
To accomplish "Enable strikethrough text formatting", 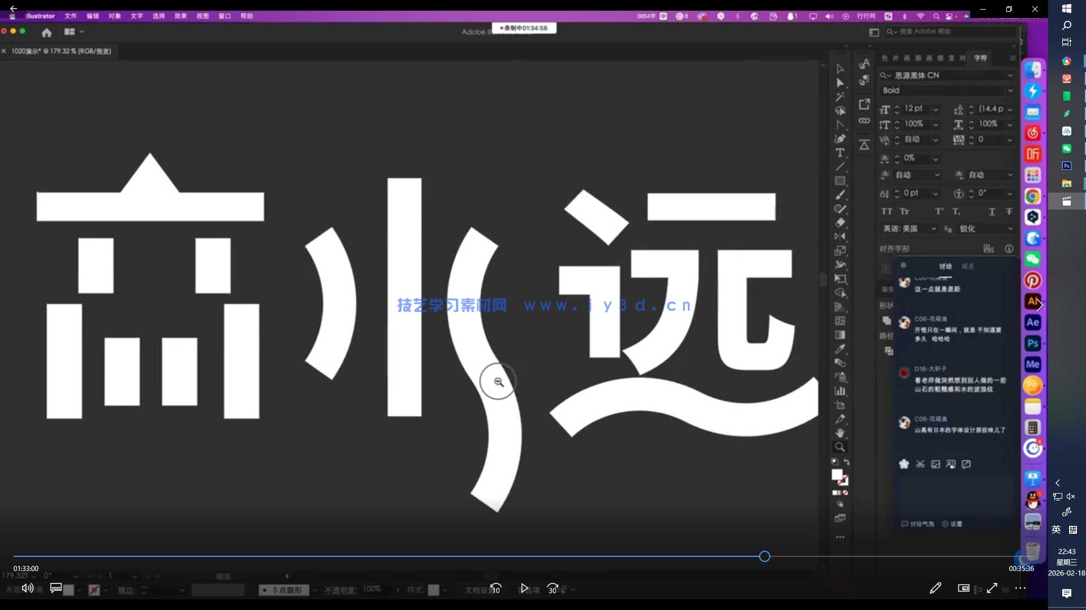I will (1010, 212).
